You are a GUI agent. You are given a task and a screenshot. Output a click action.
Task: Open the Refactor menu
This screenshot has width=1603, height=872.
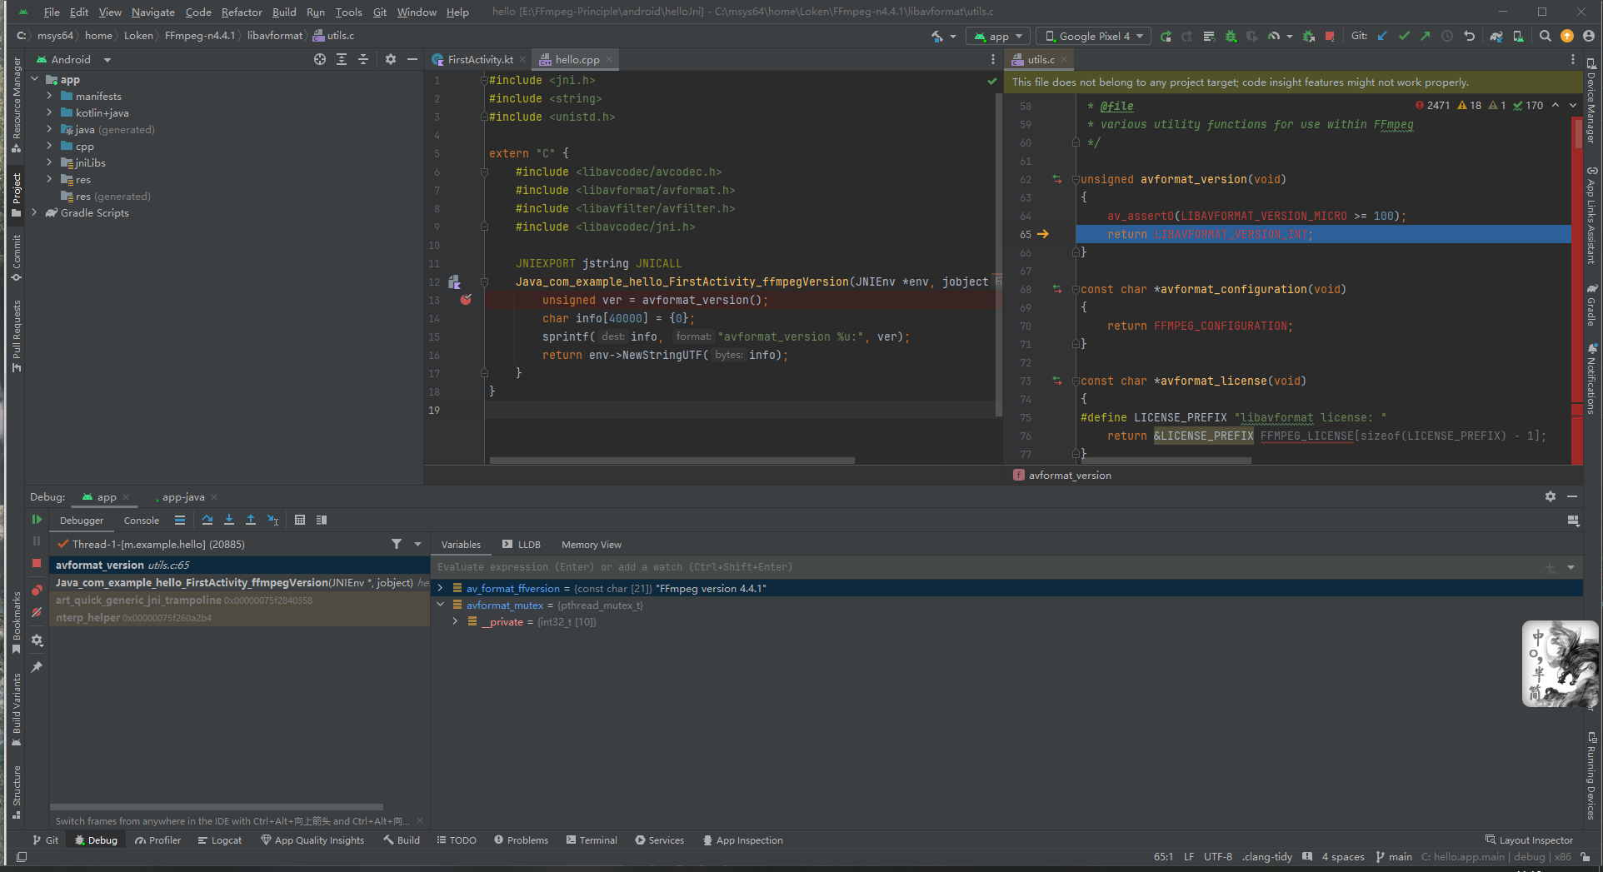(x=242, y=12)
